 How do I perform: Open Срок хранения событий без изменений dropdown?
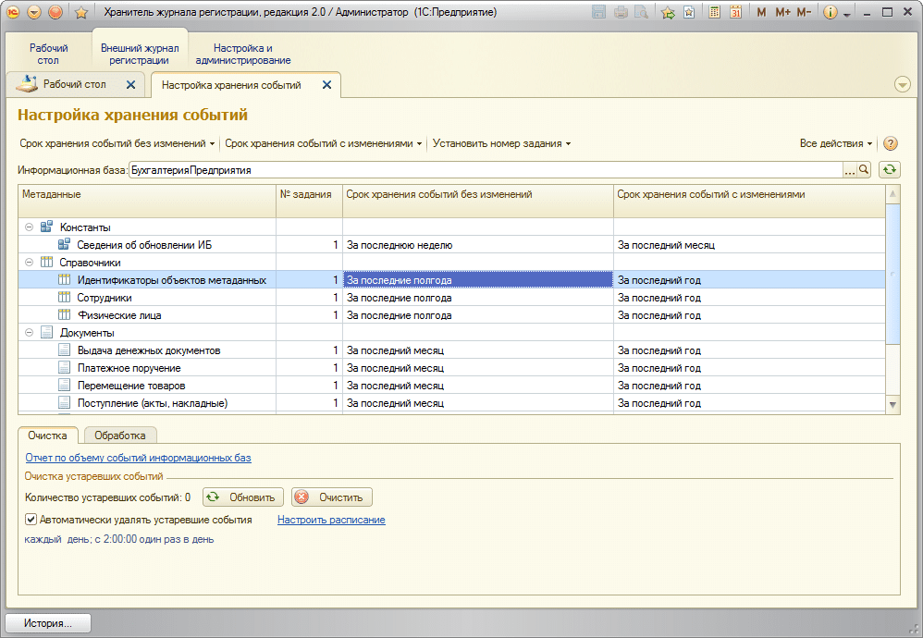coord(117,144)
